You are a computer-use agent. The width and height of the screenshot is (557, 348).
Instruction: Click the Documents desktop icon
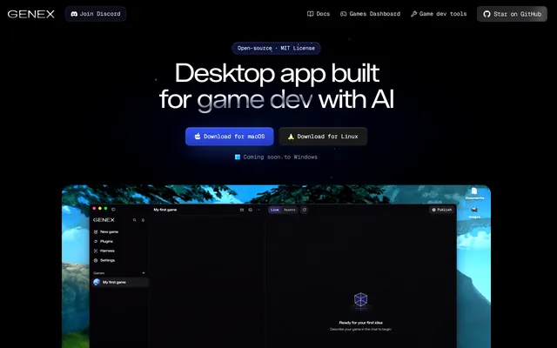point(474,193)
